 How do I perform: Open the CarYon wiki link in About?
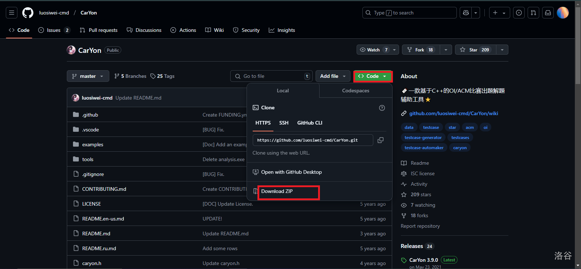pos(454,113)
